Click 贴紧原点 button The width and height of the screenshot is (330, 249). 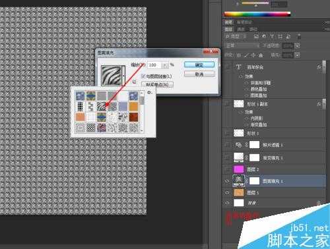click(x=157, y=84)
